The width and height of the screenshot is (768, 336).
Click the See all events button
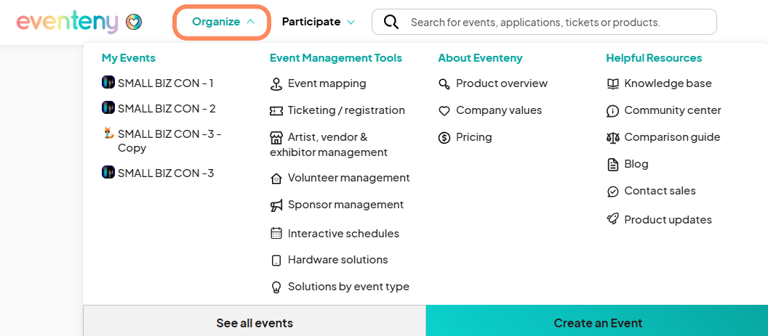tap(255, 321)
